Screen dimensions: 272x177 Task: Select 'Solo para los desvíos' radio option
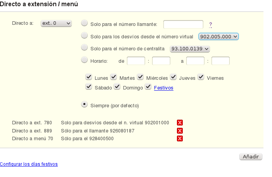pyautogui.click(x=84, y=36)
